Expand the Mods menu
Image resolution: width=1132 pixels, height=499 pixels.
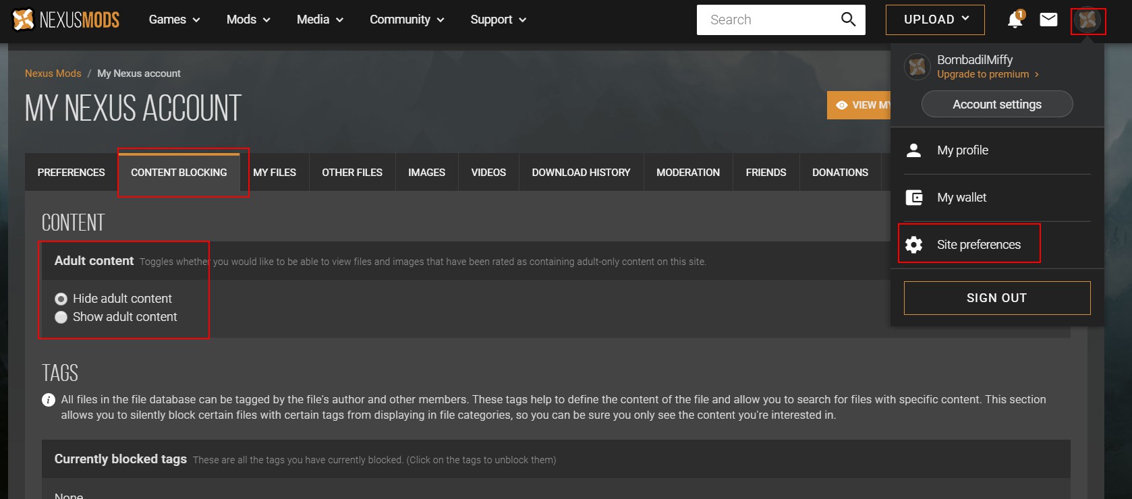tap(248, 20)
